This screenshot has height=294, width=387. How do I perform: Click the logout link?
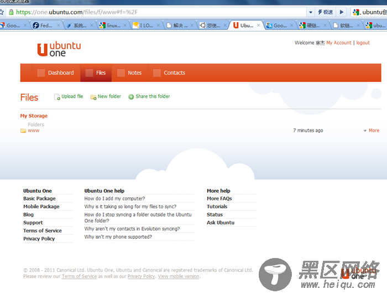click(363, 43)
